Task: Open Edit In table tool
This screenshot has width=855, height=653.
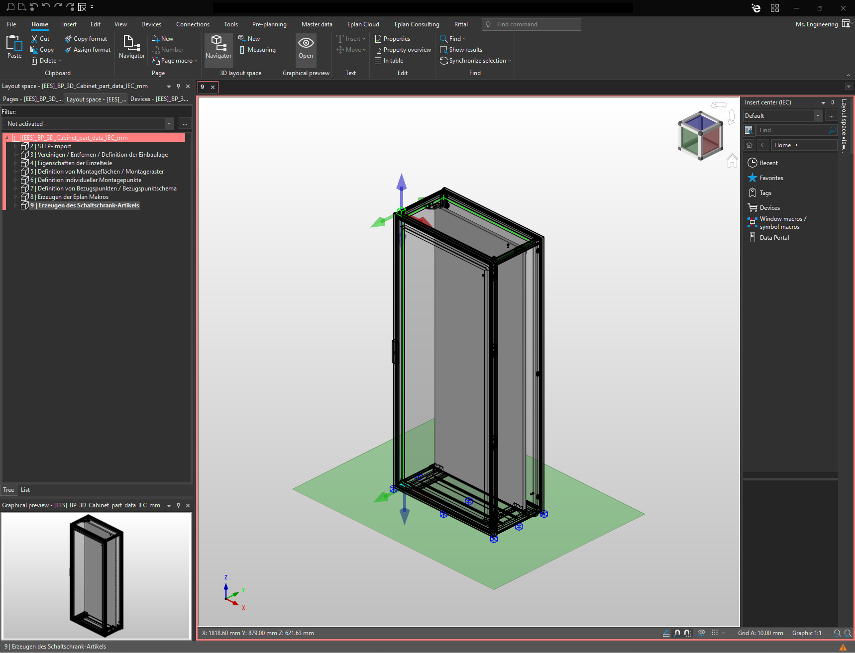Action: pyautogui.click(x=389, y=61)
